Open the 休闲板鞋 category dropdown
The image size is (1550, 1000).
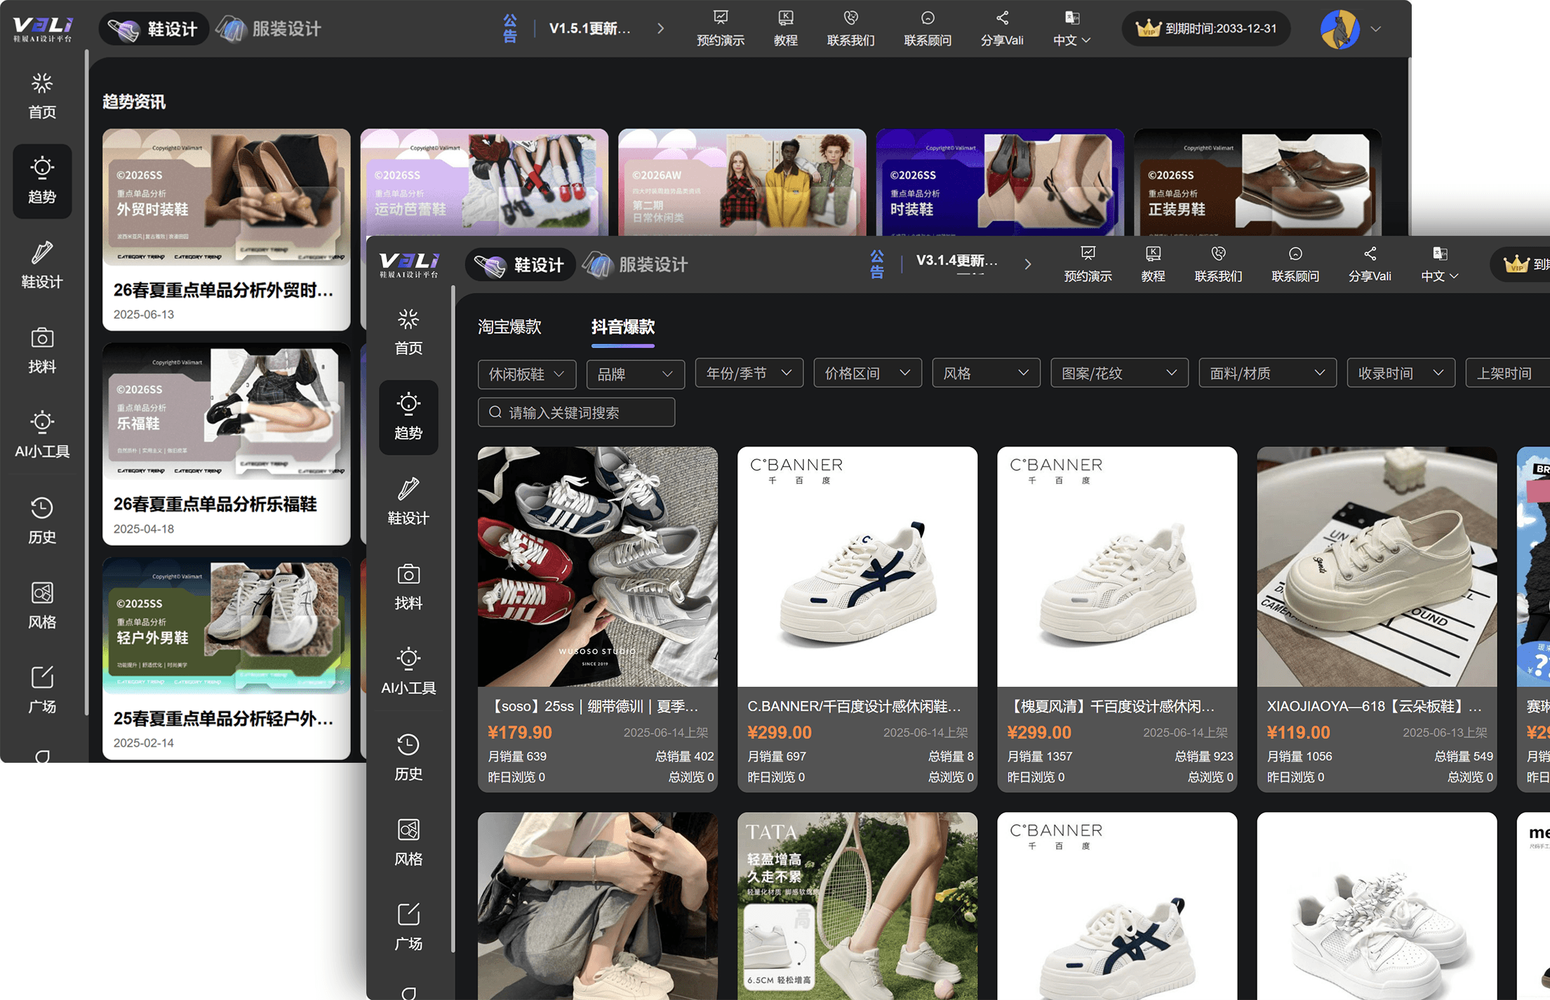[526, 374]
